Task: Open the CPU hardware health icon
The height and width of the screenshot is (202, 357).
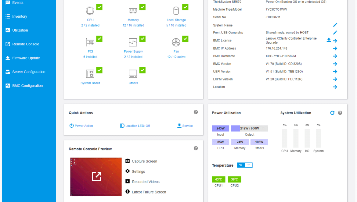Action: pyautogui.click(x=90, y=11)
